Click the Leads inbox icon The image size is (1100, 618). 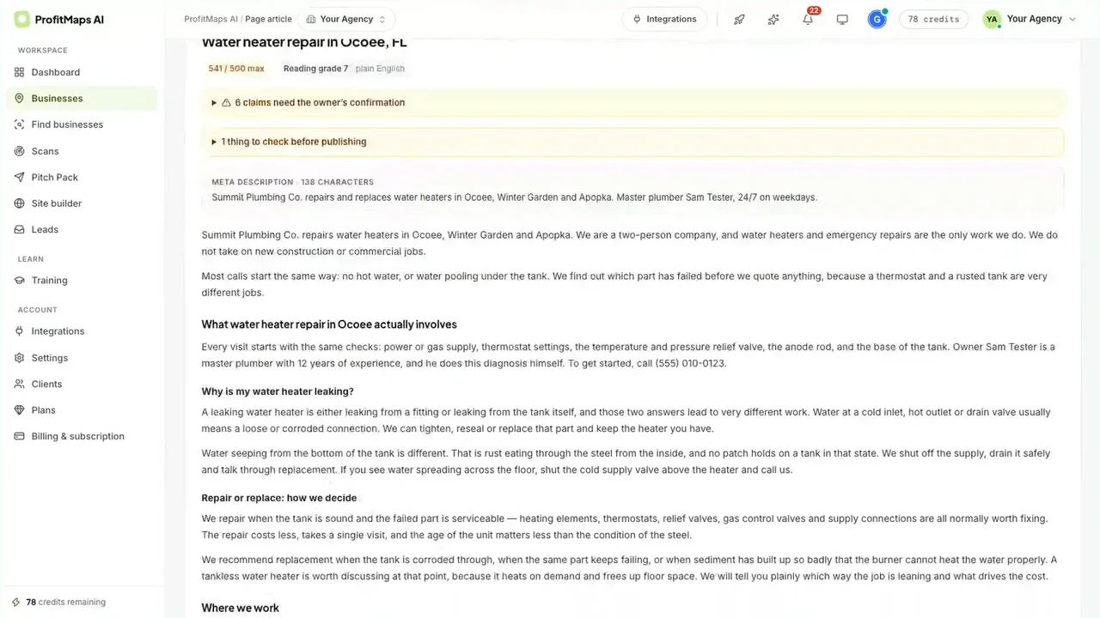[x=20, y=229]
